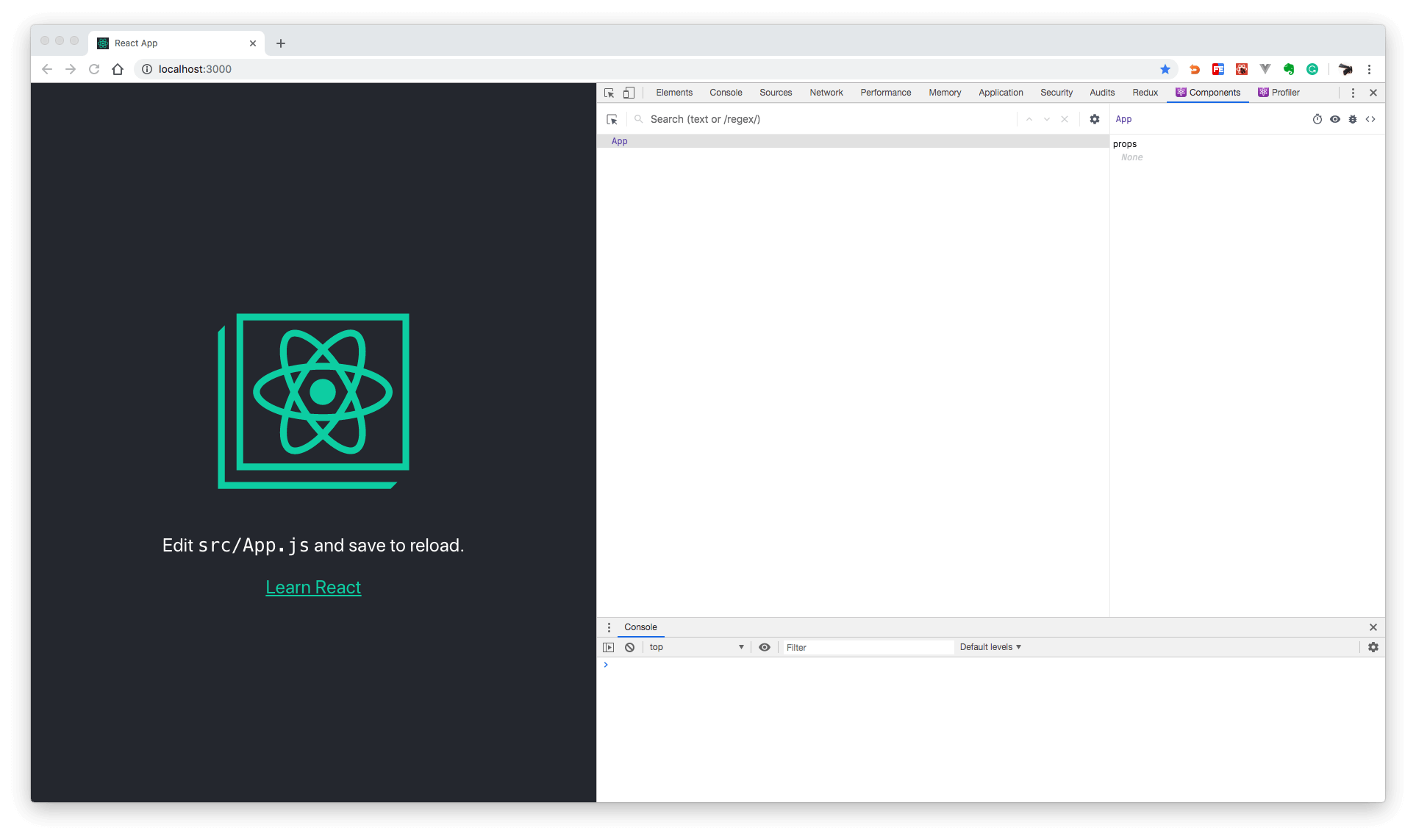
Task: Close the DevTools panel
Action: [1373, 93]
